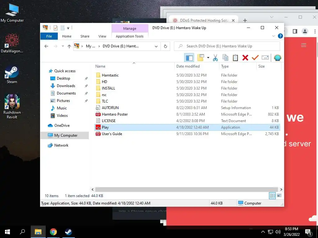Viewport: 318px width, 238px height.
Task: Expand the chevron after 'My ...' breadcrumb
Action: (99, 46)
